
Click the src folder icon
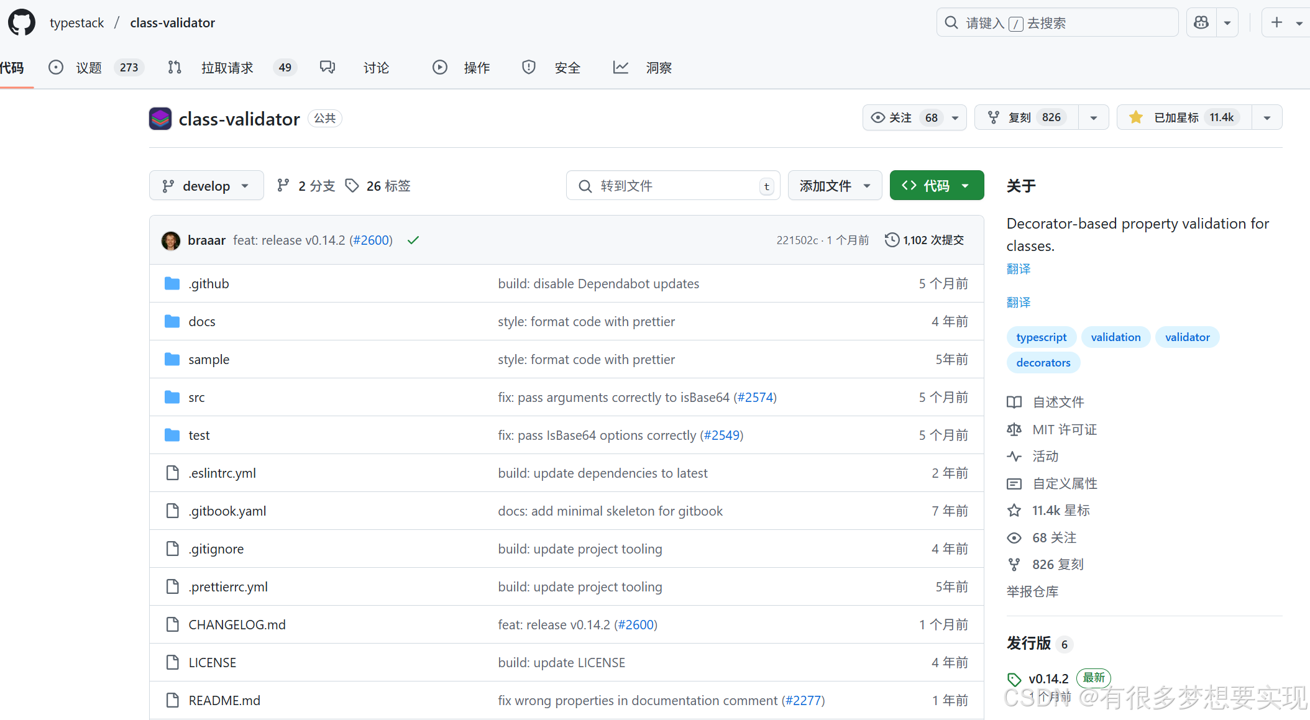click(x=172, y=397)
